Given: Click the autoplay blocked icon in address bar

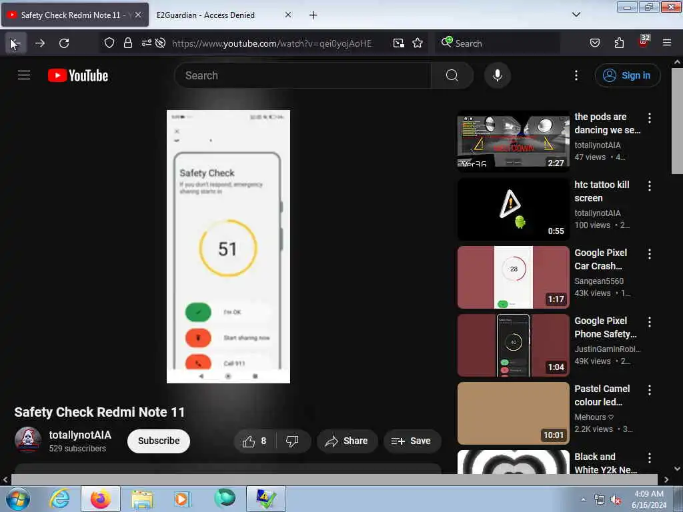Looking at the screenshot, I should 160,43.
